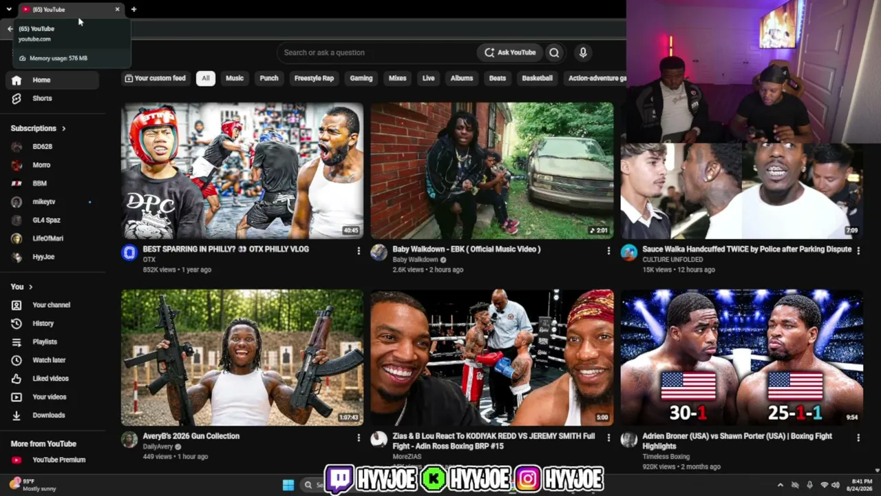The height and width of the screenshot is (496, 881).
Task: Open options menu for Adrien Broner video
Action: pos(858,437)
